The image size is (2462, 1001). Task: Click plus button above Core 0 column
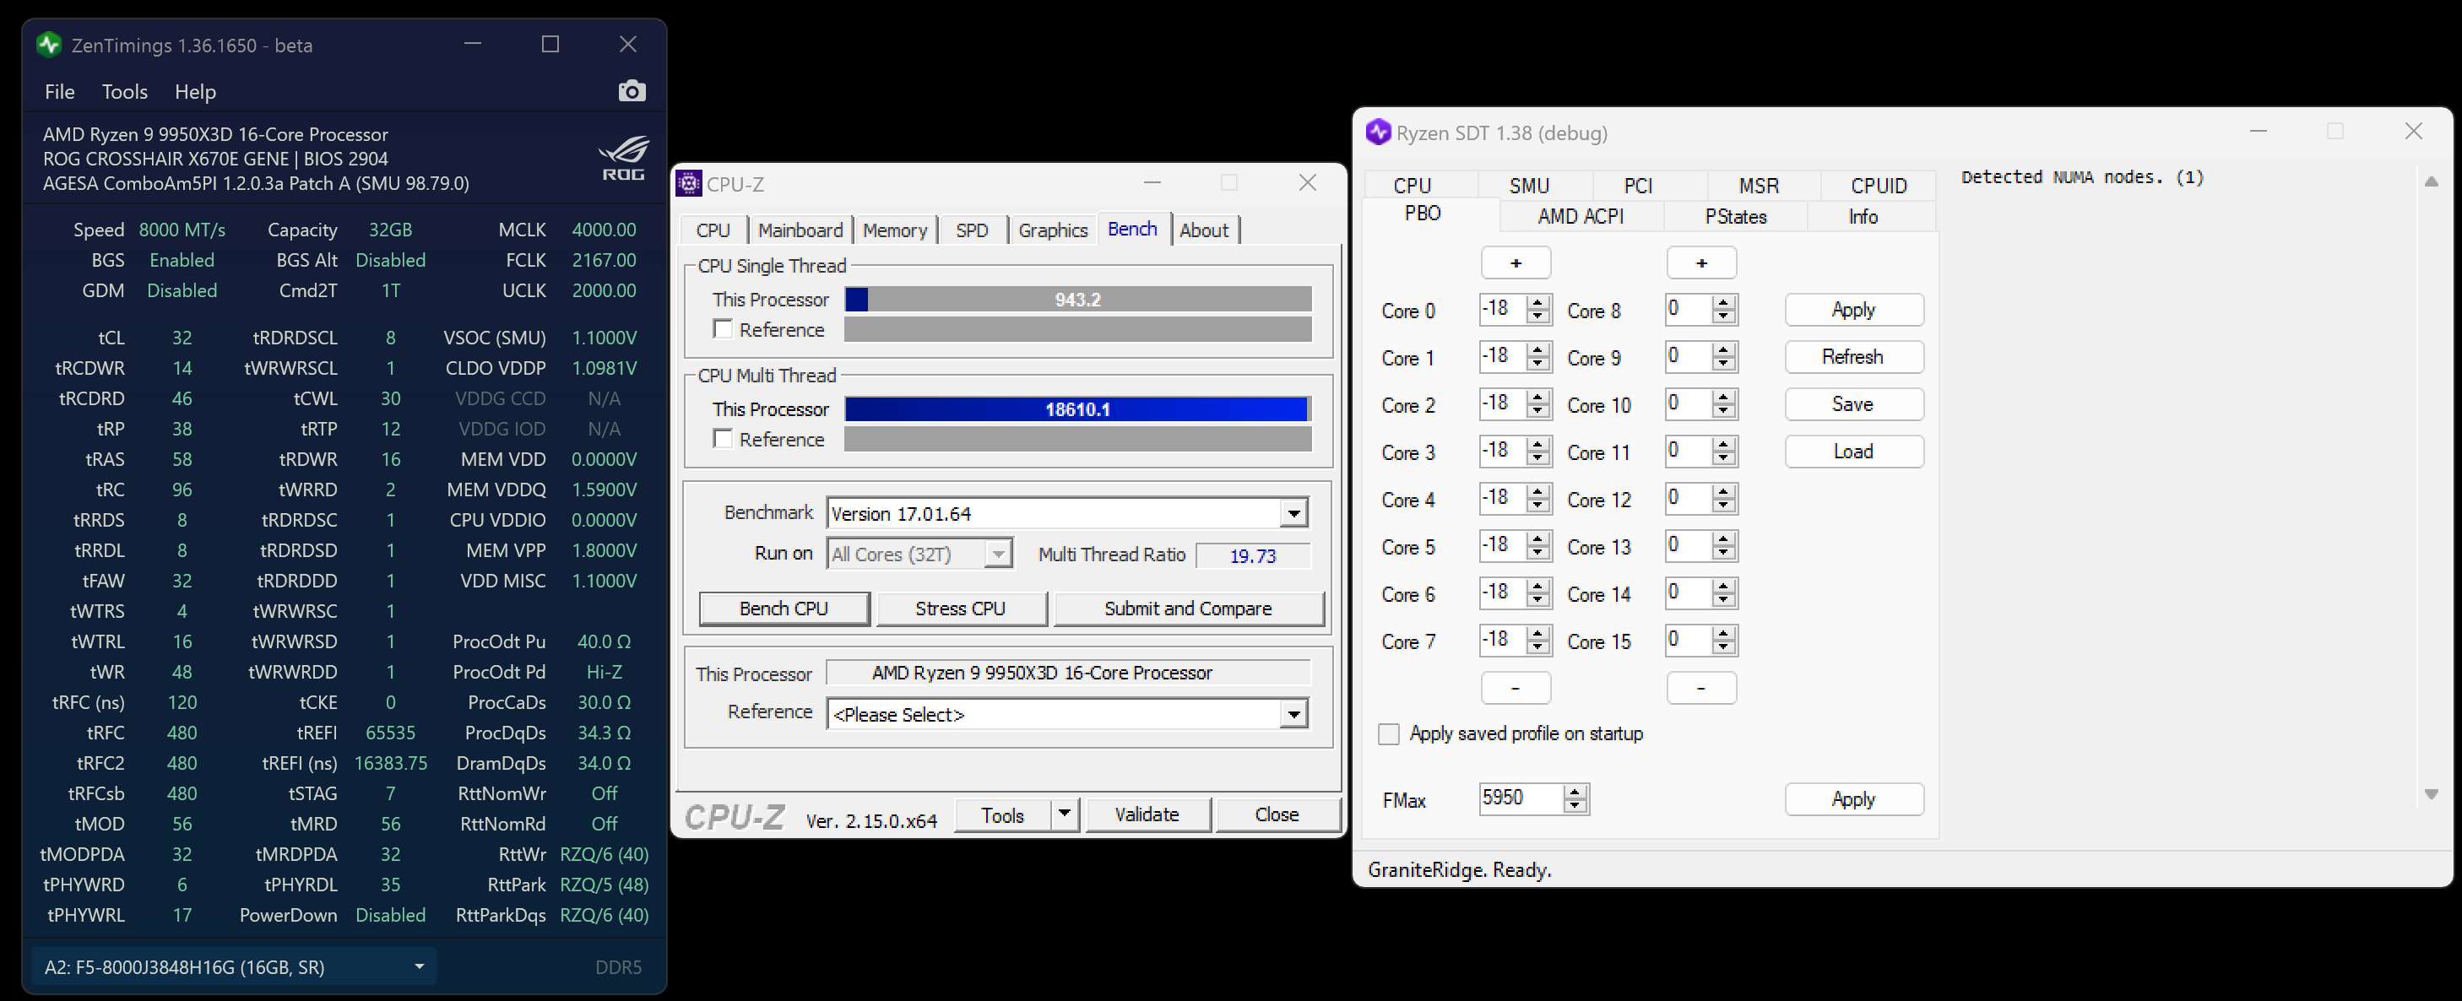coord(1516,262)
